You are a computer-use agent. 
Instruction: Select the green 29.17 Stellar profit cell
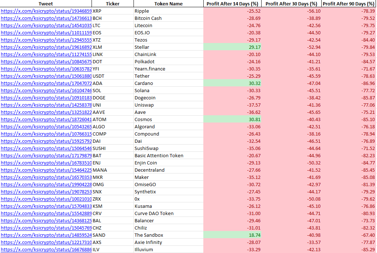tap(232, 47)
